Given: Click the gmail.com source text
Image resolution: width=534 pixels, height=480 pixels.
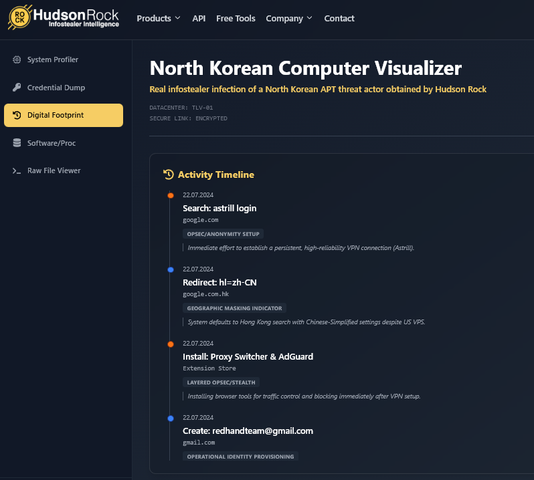Looking at the screenshot, I should point(199,443).
